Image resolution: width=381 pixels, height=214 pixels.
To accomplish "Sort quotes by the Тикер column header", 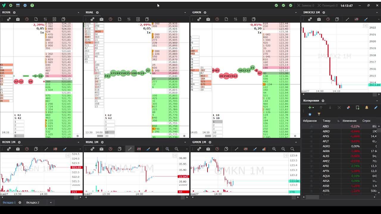I will pyautogui.click(x=327, y=121).
